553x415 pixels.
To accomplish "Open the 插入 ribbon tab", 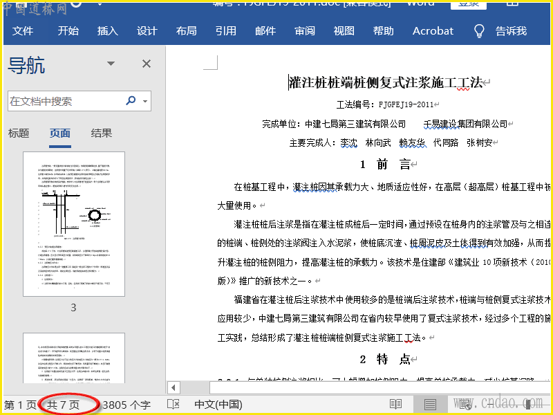I will tap(108, 31).
